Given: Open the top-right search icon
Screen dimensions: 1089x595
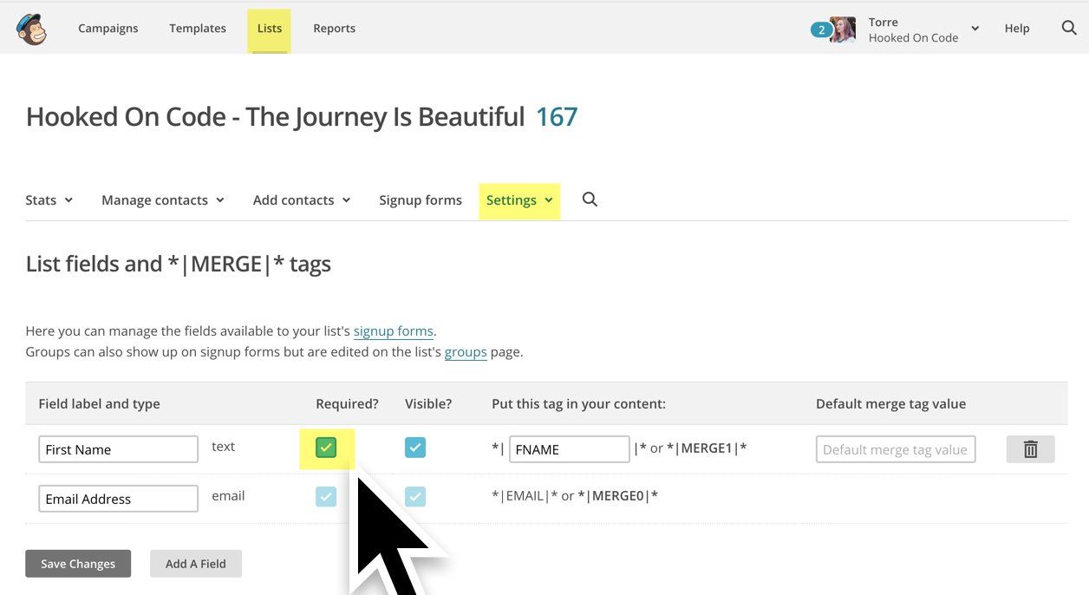Looking at the screenshot, I should tap(1068, 28).
